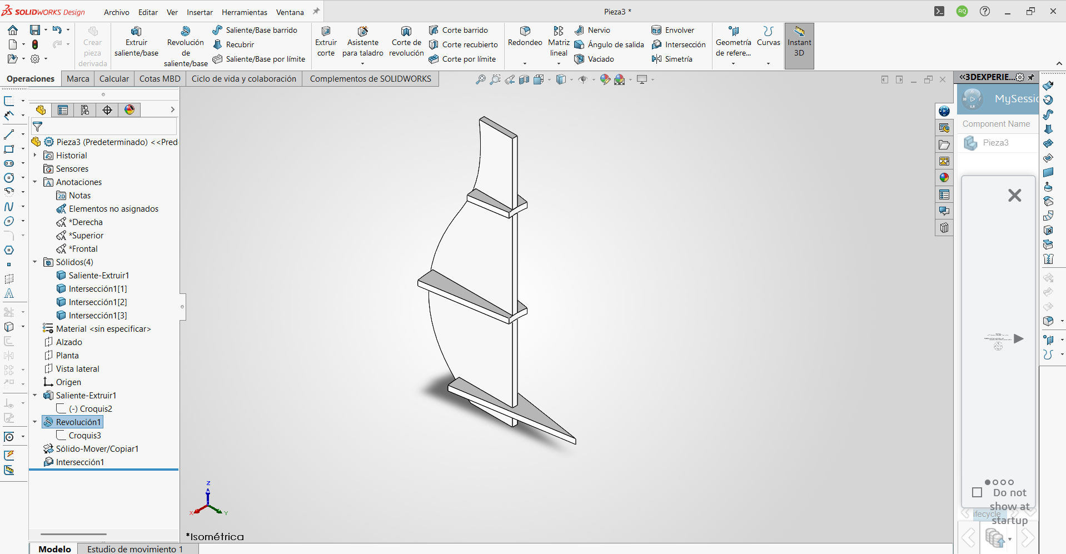Open the Matriz lineal dropdown arrow

click(x=559, y=63)
